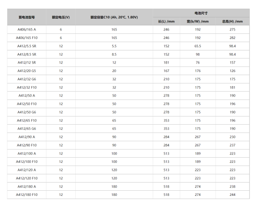Select the A412/12 SR model cell

pos(26,63)
